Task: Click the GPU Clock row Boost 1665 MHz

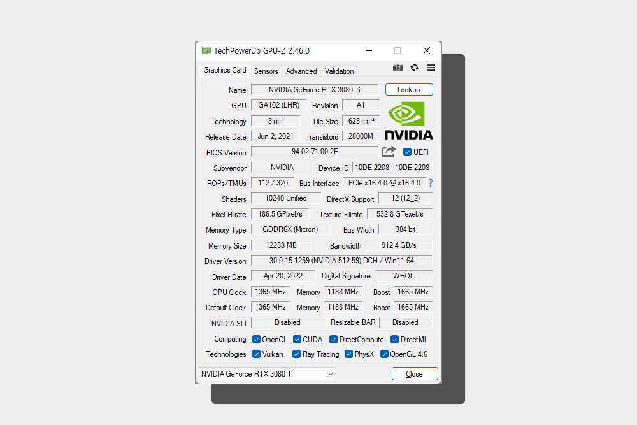Action: coord(413,292)
